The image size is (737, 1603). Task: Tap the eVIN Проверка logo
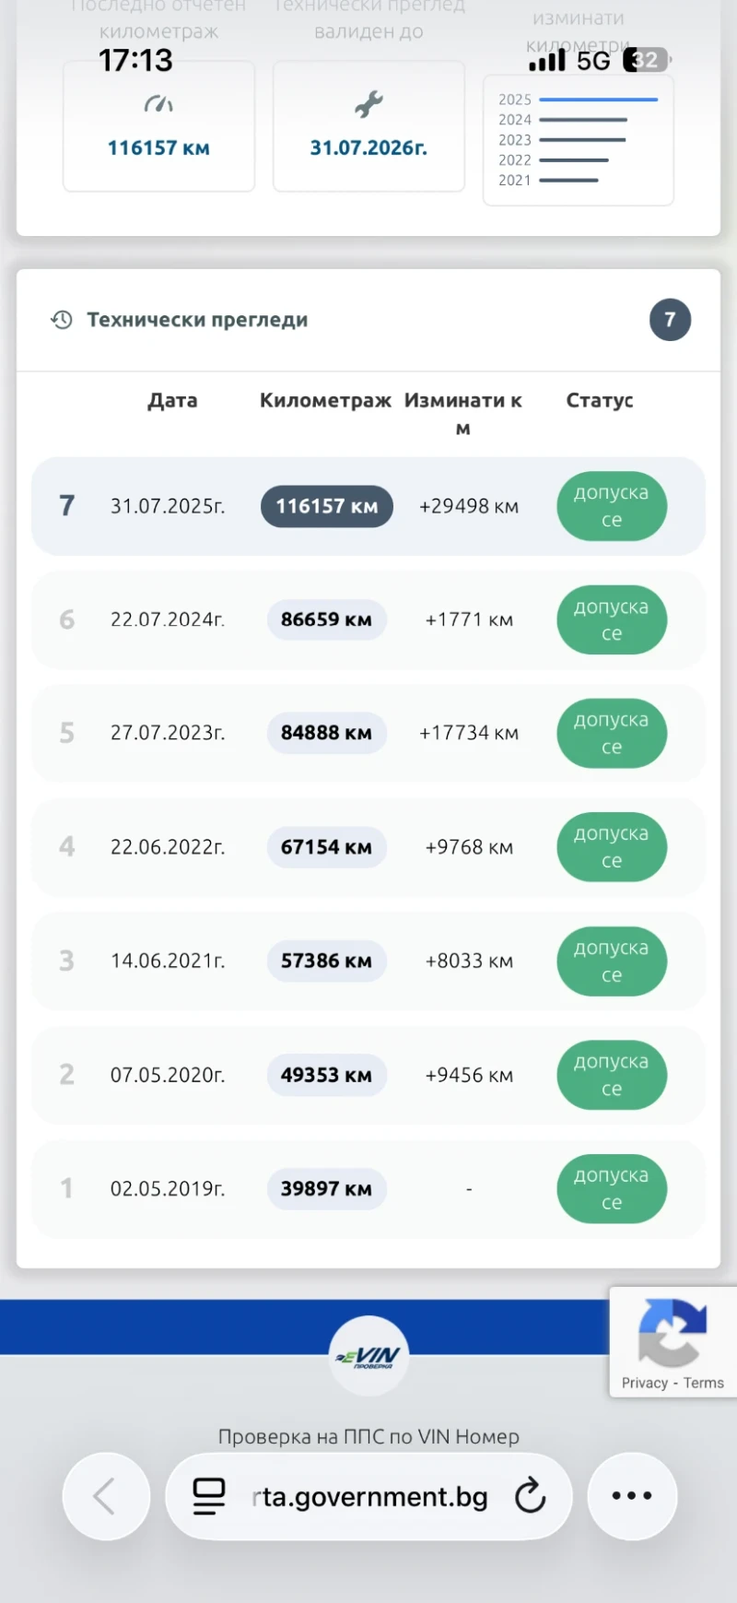coord(368,1355)
